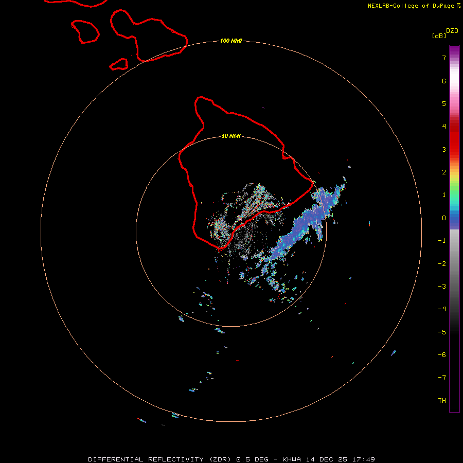This screenshot has width=463, height=463.
Task: Click the -5 value on color scale
Action: 442,332
